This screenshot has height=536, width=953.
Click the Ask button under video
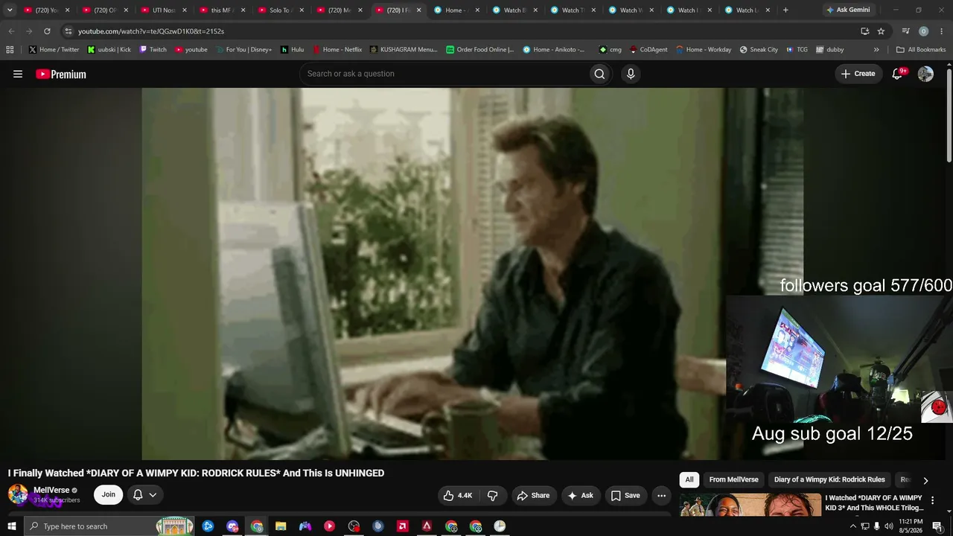(580, 495)
